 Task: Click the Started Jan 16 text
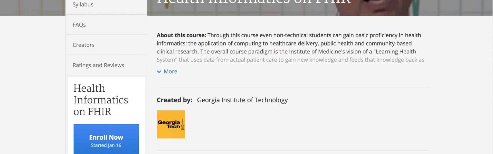pyautogui.click(x=106, y=145)
